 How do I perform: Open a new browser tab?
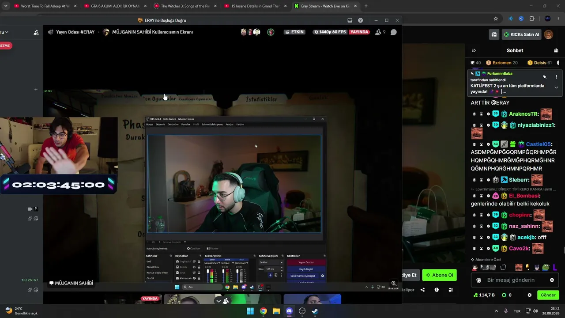(x=366, y=6)
